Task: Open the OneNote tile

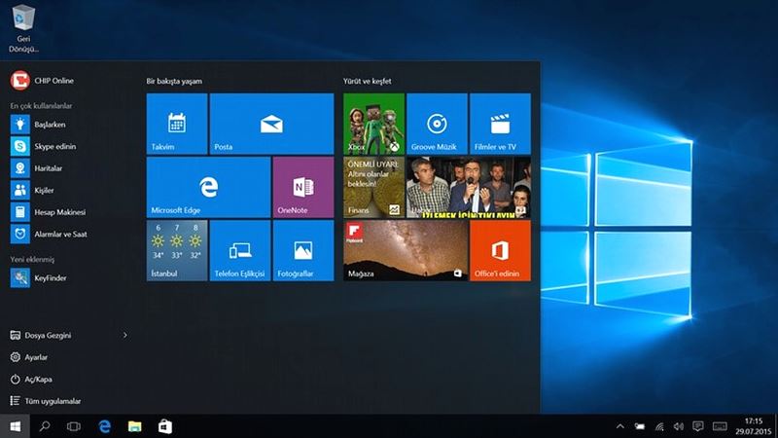Action: pos(303,187)
